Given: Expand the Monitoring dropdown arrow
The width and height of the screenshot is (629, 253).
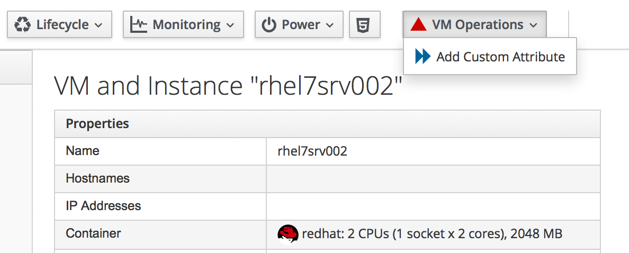Looking at the screenshot, I should pos(230,25).
